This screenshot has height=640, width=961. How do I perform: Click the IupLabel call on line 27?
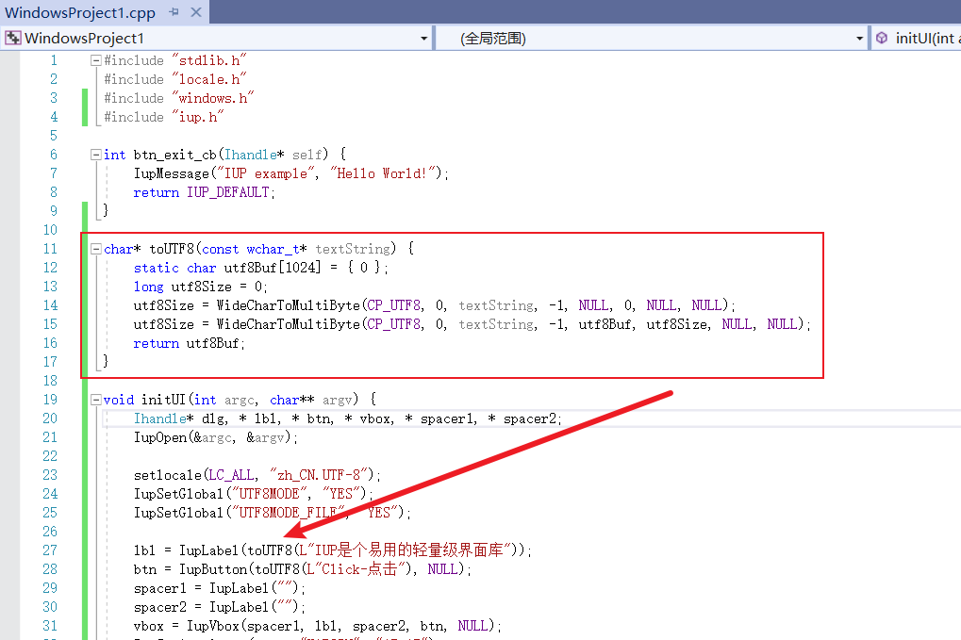[x=209, y=550]
